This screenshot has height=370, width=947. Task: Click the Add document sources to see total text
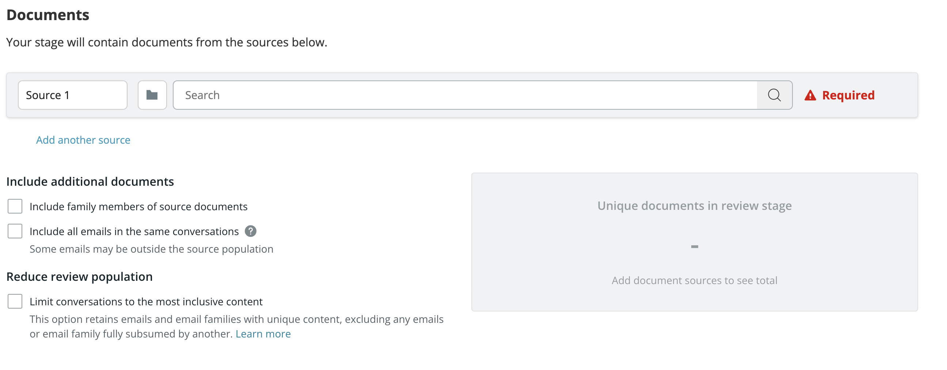695,281
